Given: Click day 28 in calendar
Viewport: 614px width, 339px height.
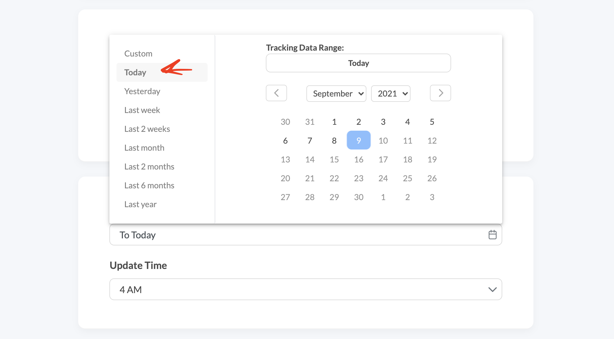Looking at the screenshot, I should click(310, 197).
